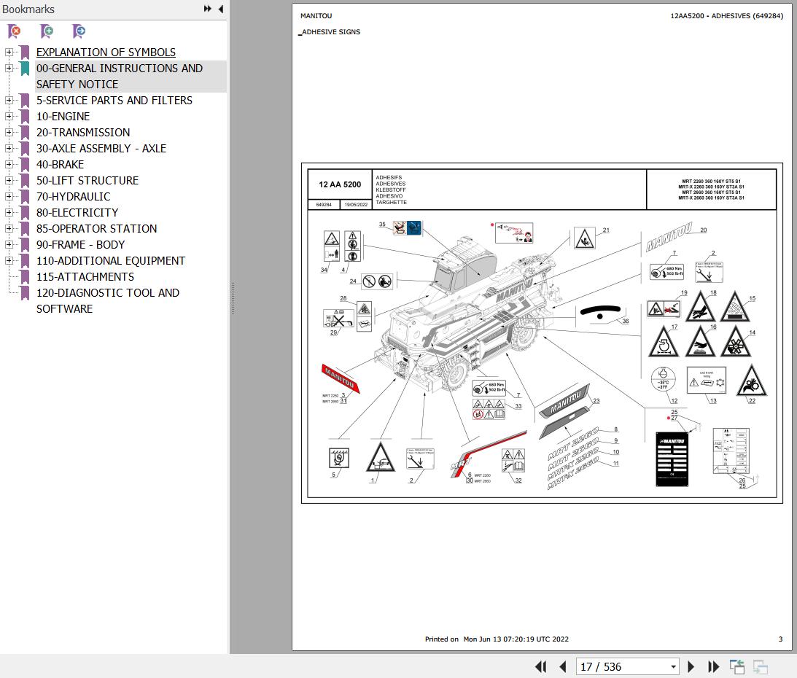Screen dimensions: 797x678
Task: Collapse the Bookmarks panel with left arrow
Action: click(x=221, y=9)
